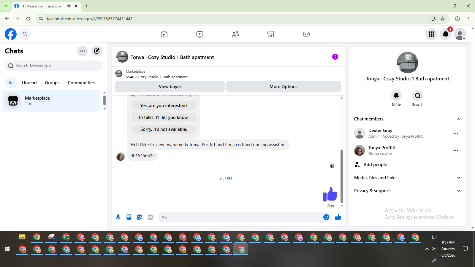Click the address bar URL
The width and height of the screenshot is (475, 267).
click(x=90, y=19)
